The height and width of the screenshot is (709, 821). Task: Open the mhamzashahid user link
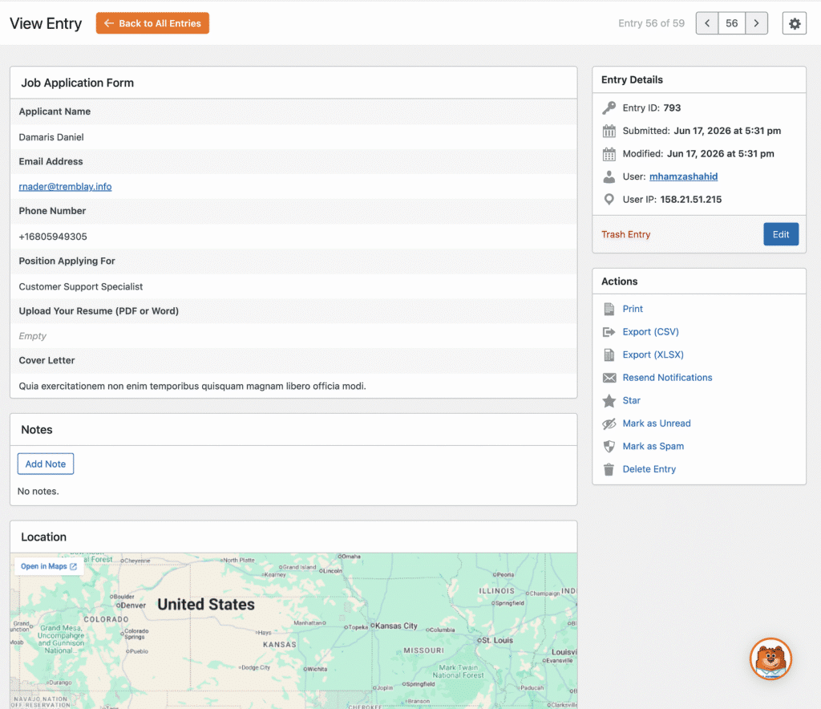click(683, 176)
